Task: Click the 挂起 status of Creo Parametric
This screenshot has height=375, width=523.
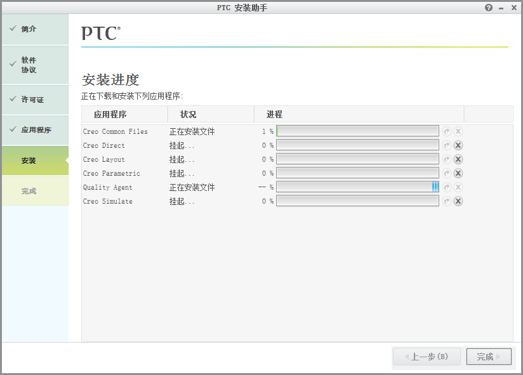Action: [x=182, y=174]
